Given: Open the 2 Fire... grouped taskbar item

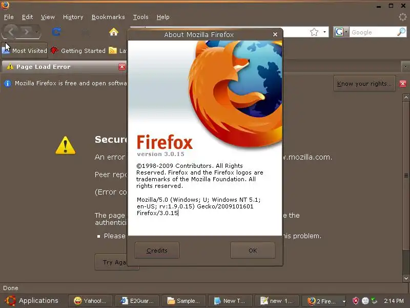Looking at the screenshot, I should (x=324, y=301).
